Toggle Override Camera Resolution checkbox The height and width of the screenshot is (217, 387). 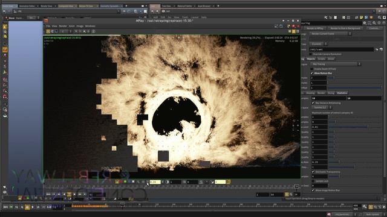(x=311, y=54)
